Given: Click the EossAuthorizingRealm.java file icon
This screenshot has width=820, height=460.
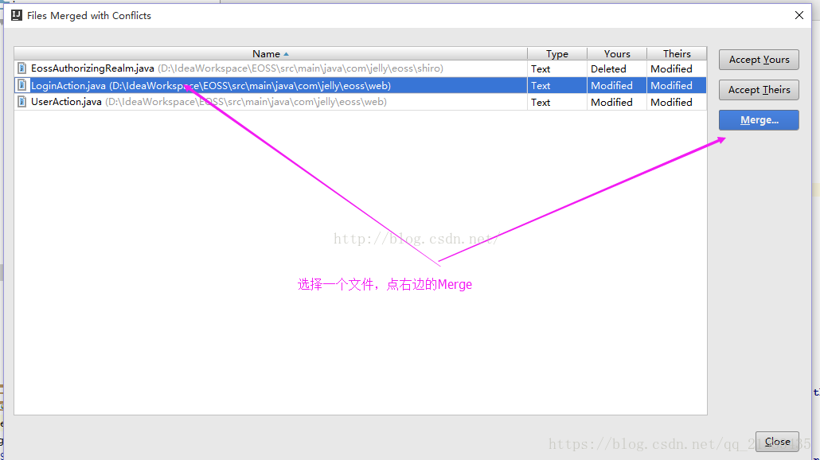Looking at the screenshot, I should [x=22, y=68].
